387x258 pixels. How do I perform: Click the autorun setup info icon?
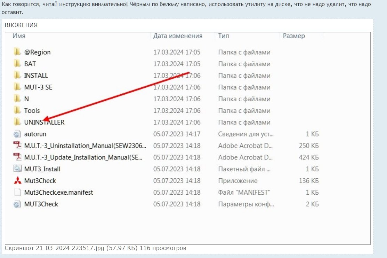coord(17,134)
